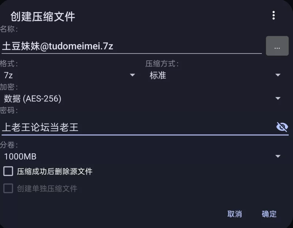The width and height of the screenshot is (293, 228).
Task: Focus the password input field
Action: click(136, 127)
